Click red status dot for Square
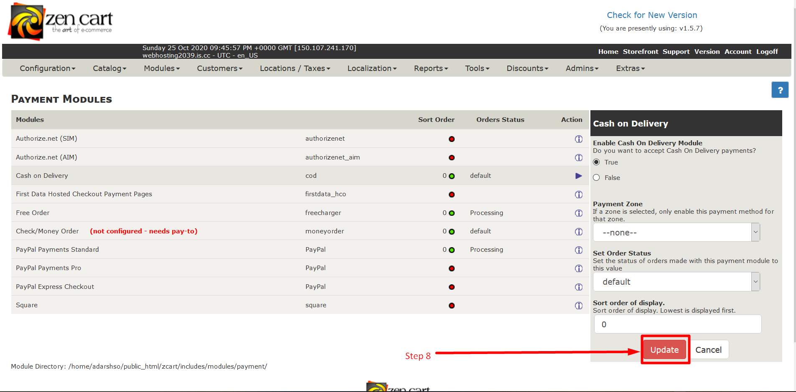This screenshot has width=796, height=392. point(452,306)
